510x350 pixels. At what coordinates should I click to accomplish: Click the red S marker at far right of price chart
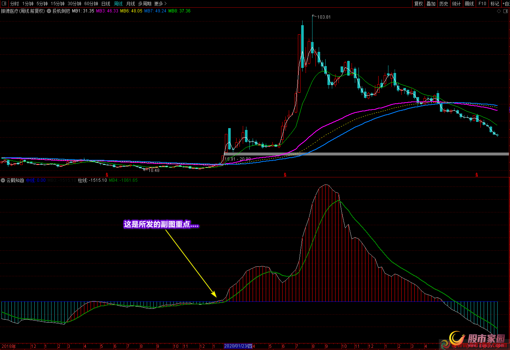tap(477, 175)
